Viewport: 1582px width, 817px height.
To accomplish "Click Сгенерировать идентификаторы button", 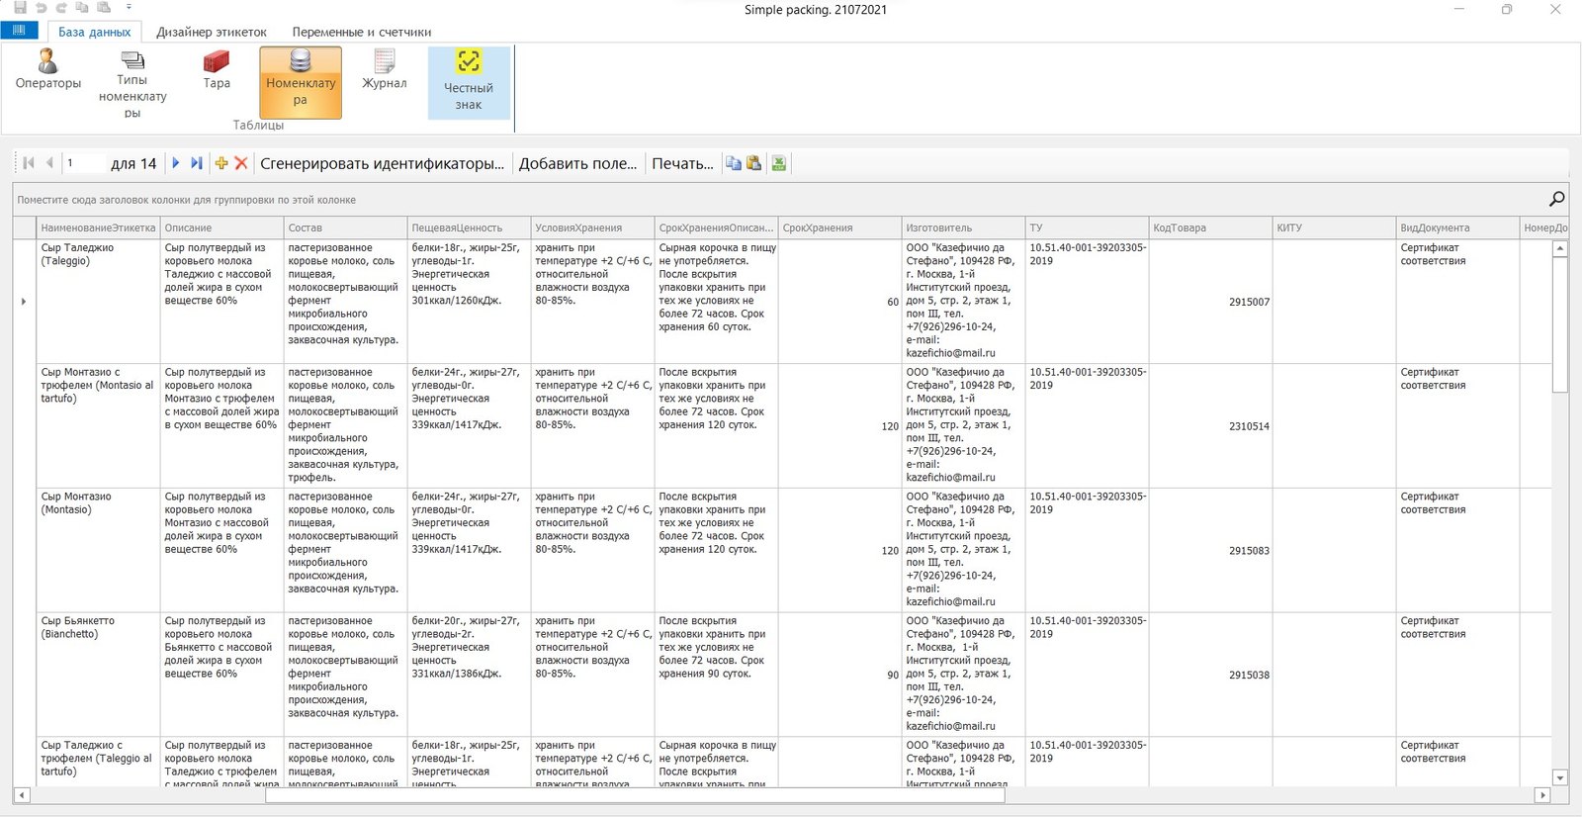I will [382, 163].
